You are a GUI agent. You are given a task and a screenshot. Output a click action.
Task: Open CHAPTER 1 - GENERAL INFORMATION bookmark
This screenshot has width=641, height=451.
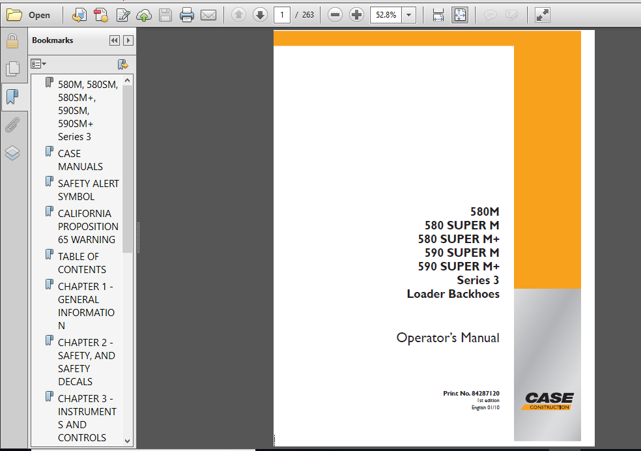tap(86, 306)
